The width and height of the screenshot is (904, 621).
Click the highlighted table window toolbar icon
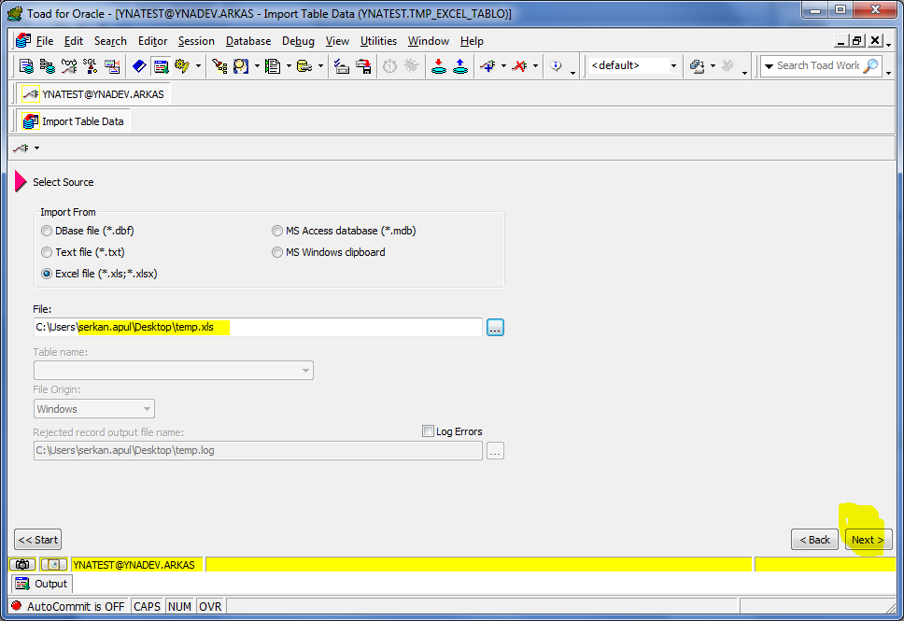point(161,66)
